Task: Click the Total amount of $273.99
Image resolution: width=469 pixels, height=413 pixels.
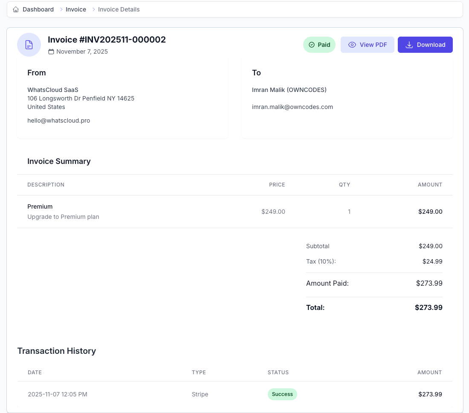Action: (x=428, y=307)
